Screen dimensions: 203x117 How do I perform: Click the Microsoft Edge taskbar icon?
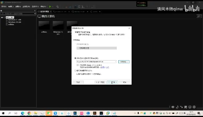pos(23,113)
